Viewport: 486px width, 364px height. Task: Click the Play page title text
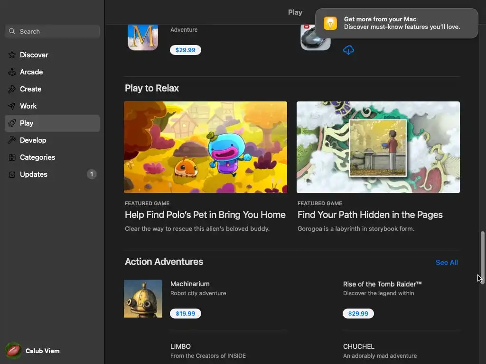[x=295, y=12]
